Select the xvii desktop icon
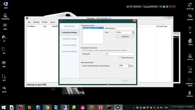 pos(4,77)
